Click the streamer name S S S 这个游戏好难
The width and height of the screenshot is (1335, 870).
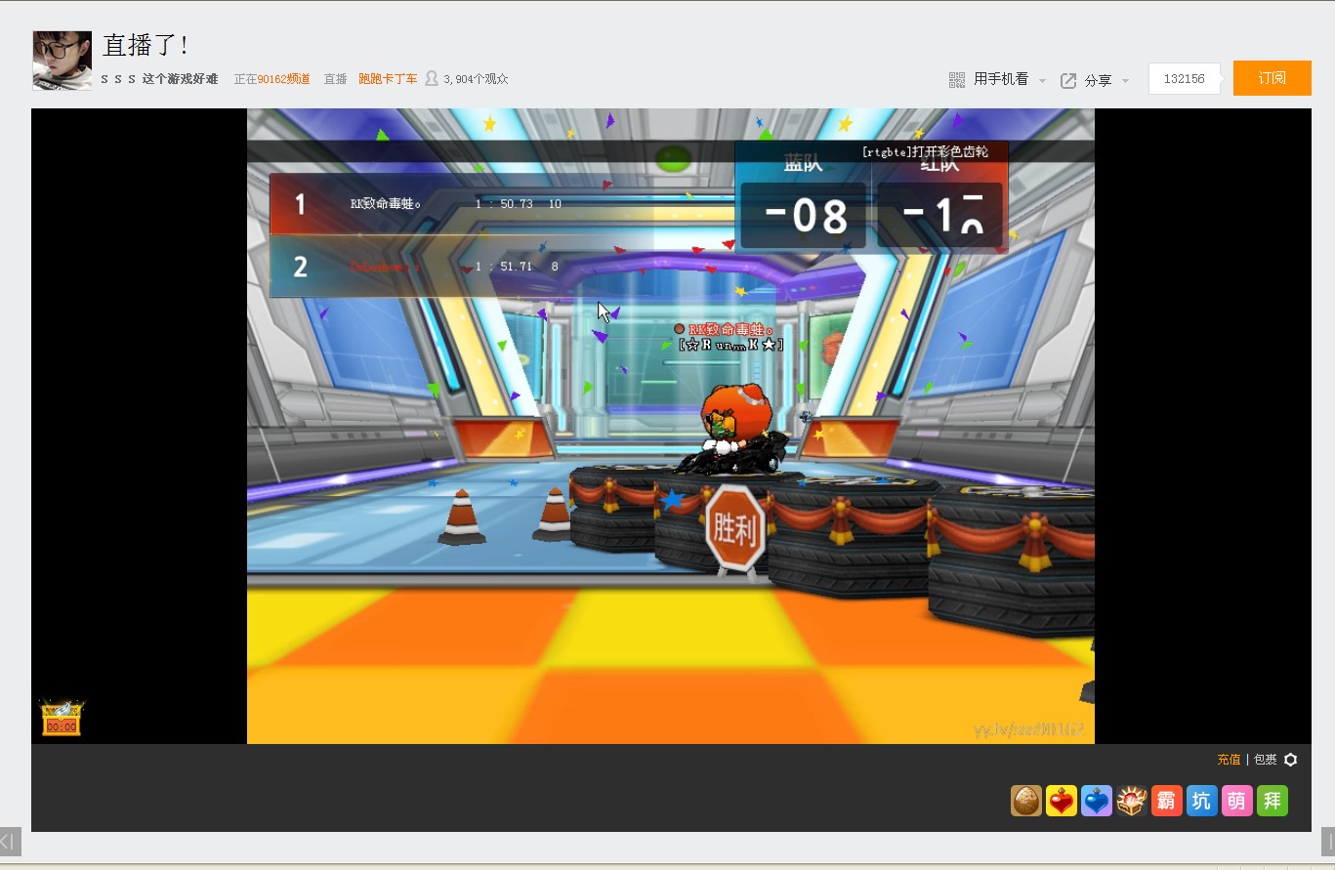pyautogui.click(x=159, y=79)
